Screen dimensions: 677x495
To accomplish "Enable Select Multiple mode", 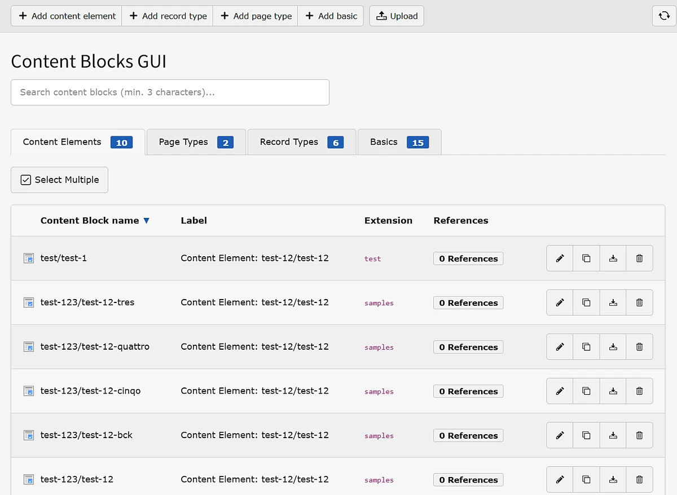I will pos(59,180).
